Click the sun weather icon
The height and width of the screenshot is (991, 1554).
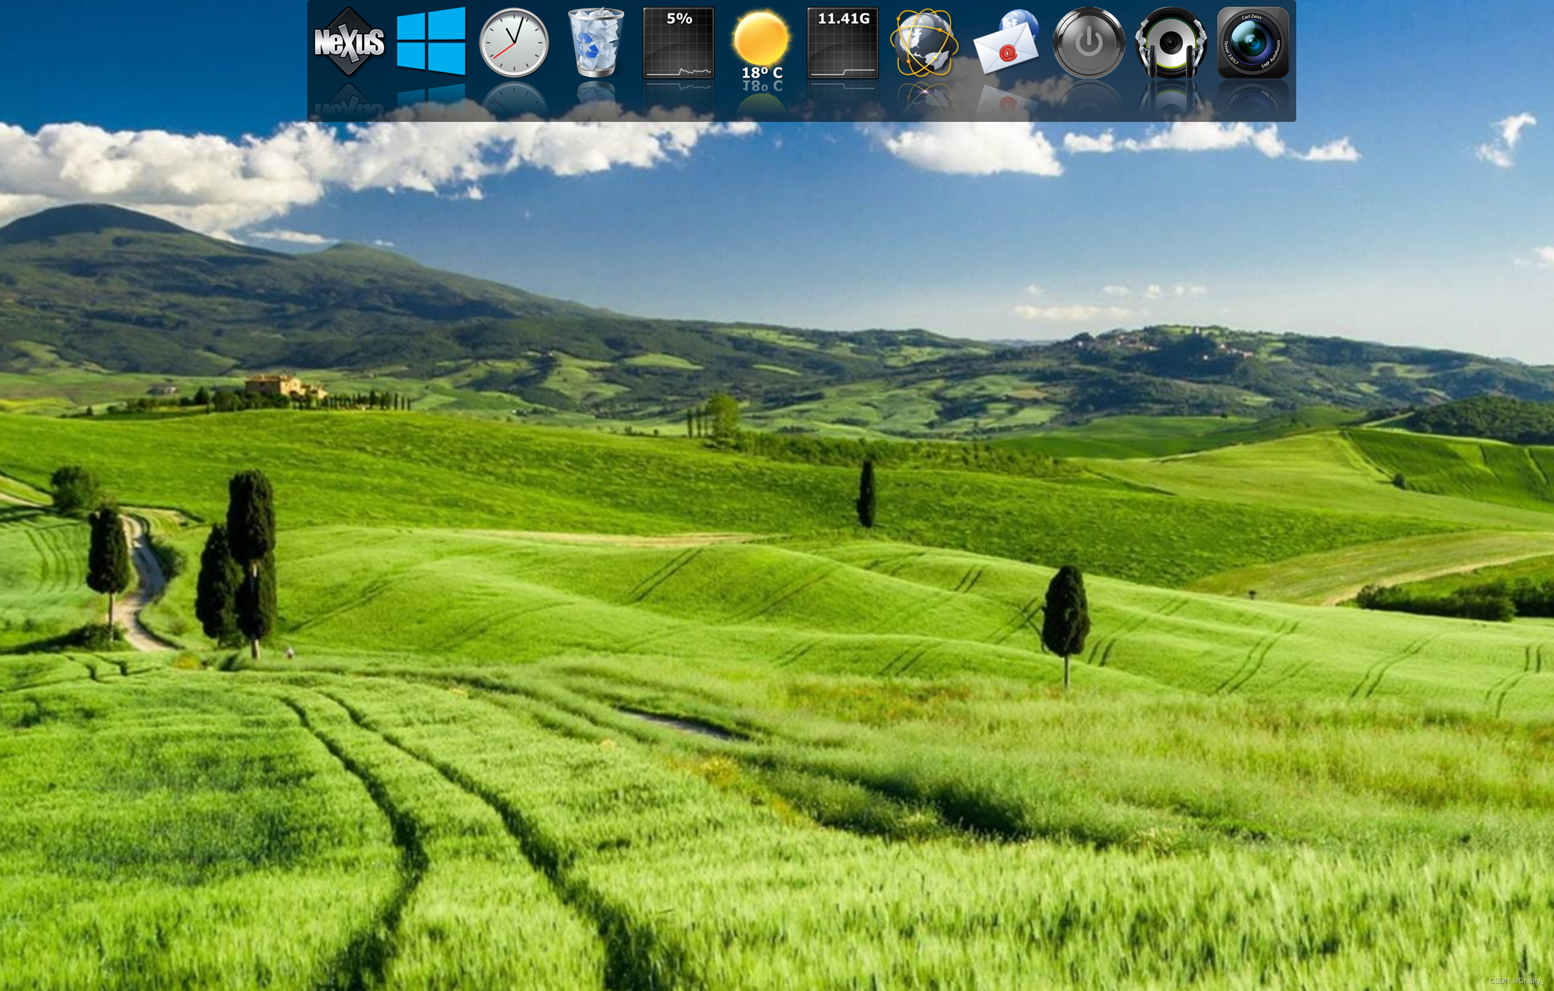761,37
